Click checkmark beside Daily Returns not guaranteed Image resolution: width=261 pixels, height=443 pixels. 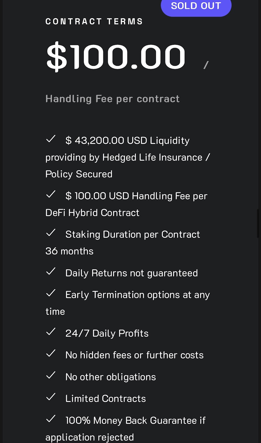click(51, 271)
